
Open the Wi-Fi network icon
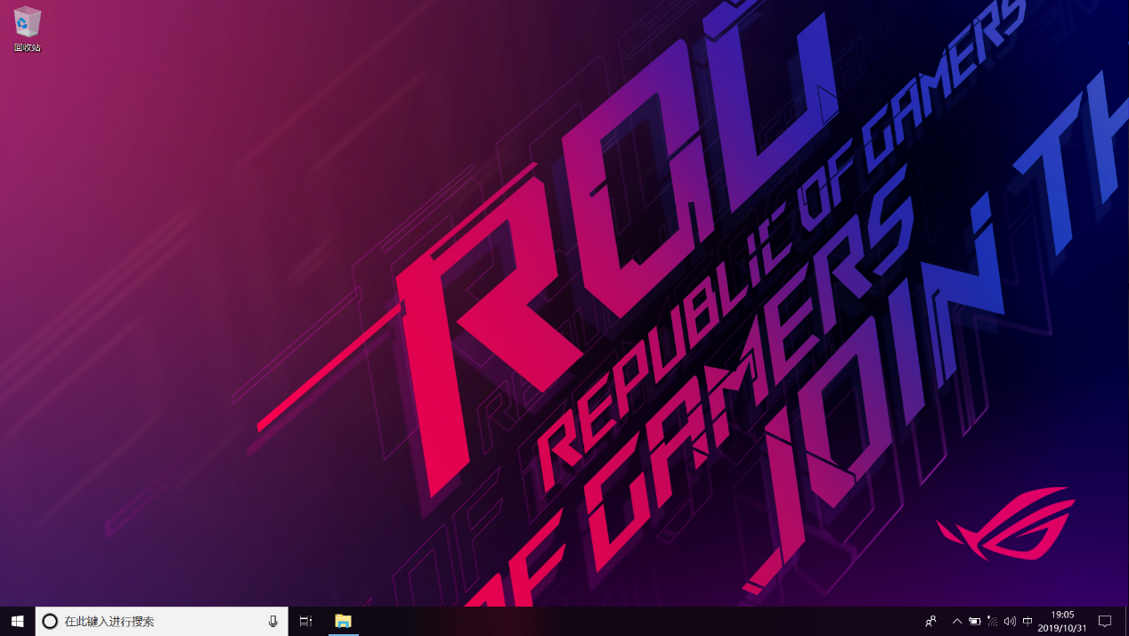pos(992,621)
